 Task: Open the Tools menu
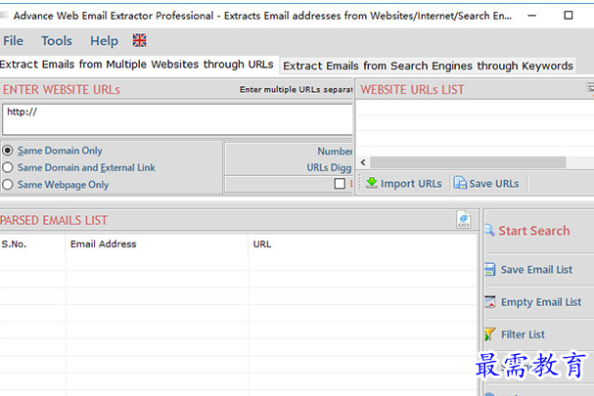pos(57,40)
